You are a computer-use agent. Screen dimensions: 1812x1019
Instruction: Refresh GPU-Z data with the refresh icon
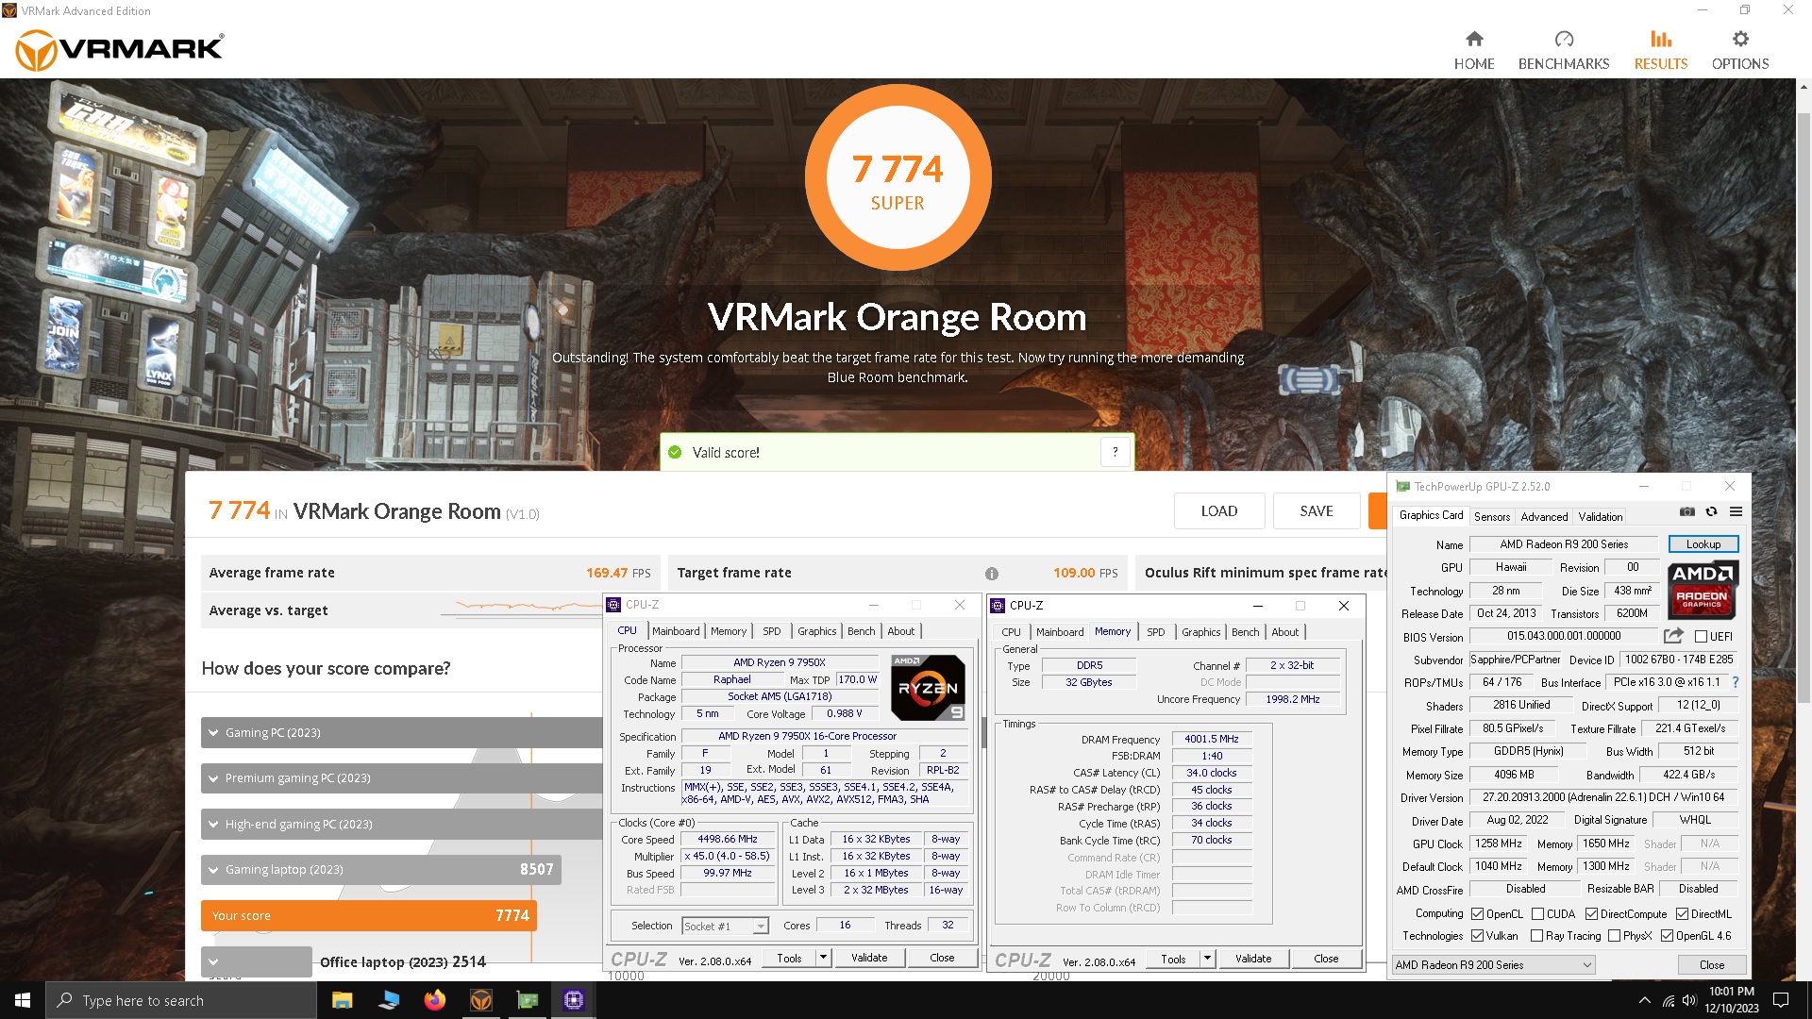tap(1711, 511)
